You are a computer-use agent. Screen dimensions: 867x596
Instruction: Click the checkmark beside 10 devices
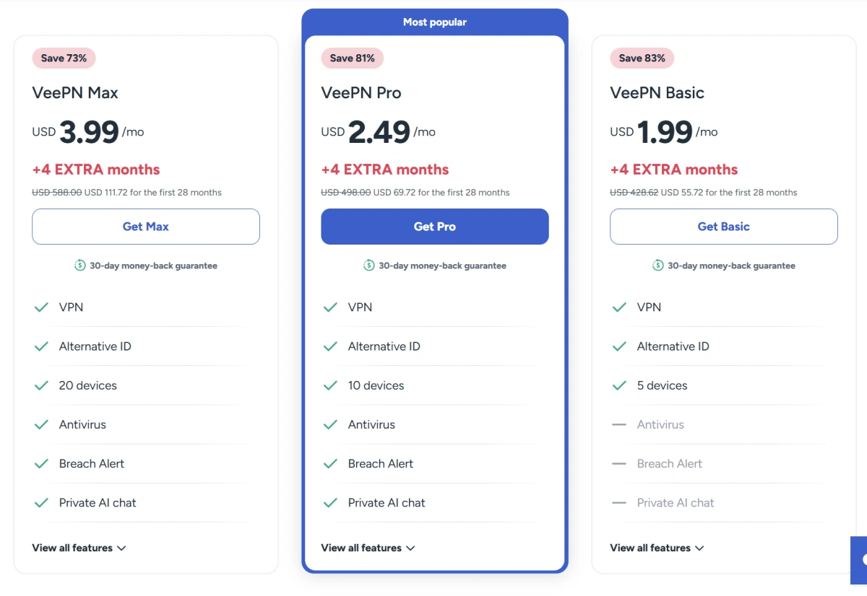330,385
